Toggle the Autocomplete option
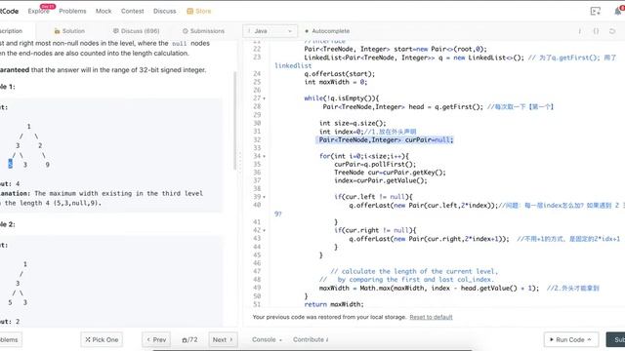The width and height of the screenshot is (625, 351). click(327, 31)
